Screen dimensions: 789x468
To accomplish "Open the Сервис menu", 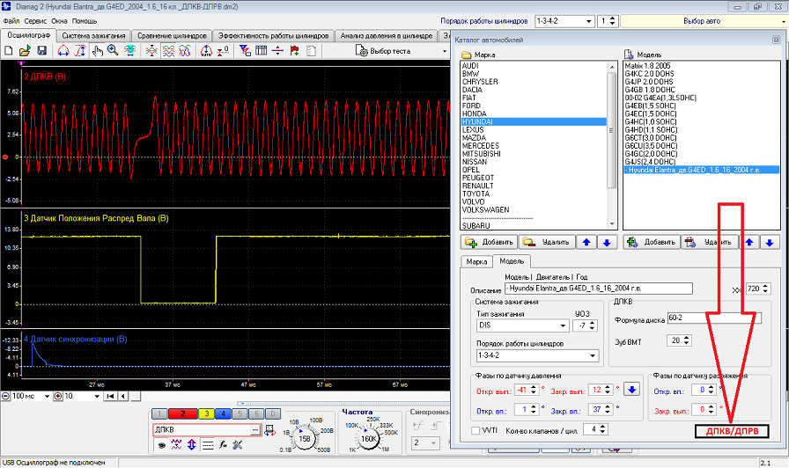I will pos(35,21).
